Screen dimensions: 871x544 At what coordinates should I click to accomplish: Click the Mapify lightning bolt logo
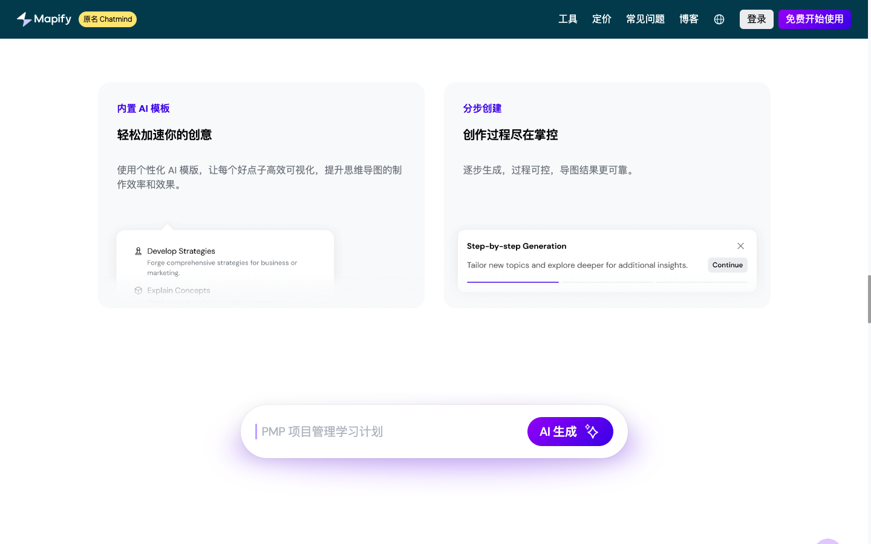point(23,19)
